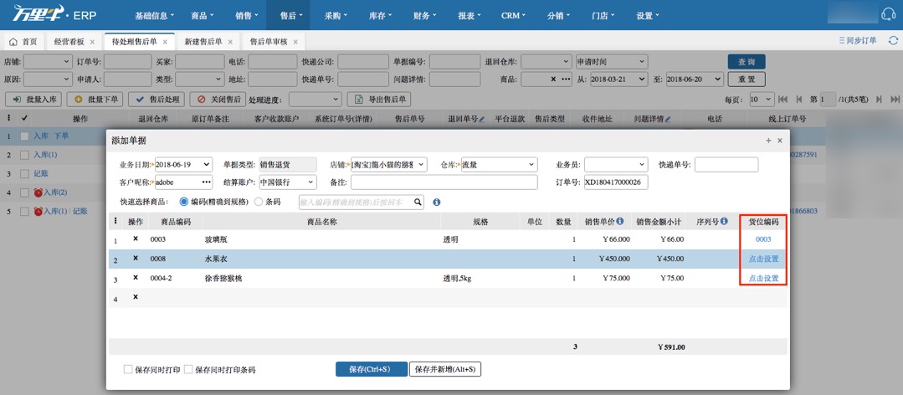This screenshot has width=903, height=395.
Task: Close the 经营看板 tab with its X
Action: click(x=92, y=42)
